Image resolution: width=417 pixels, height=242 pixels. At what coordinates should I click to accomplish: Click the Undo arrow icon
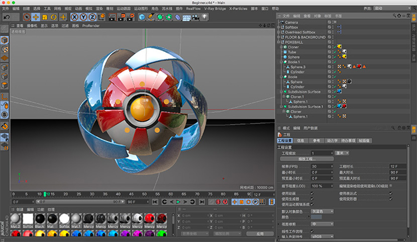(7, 17)
